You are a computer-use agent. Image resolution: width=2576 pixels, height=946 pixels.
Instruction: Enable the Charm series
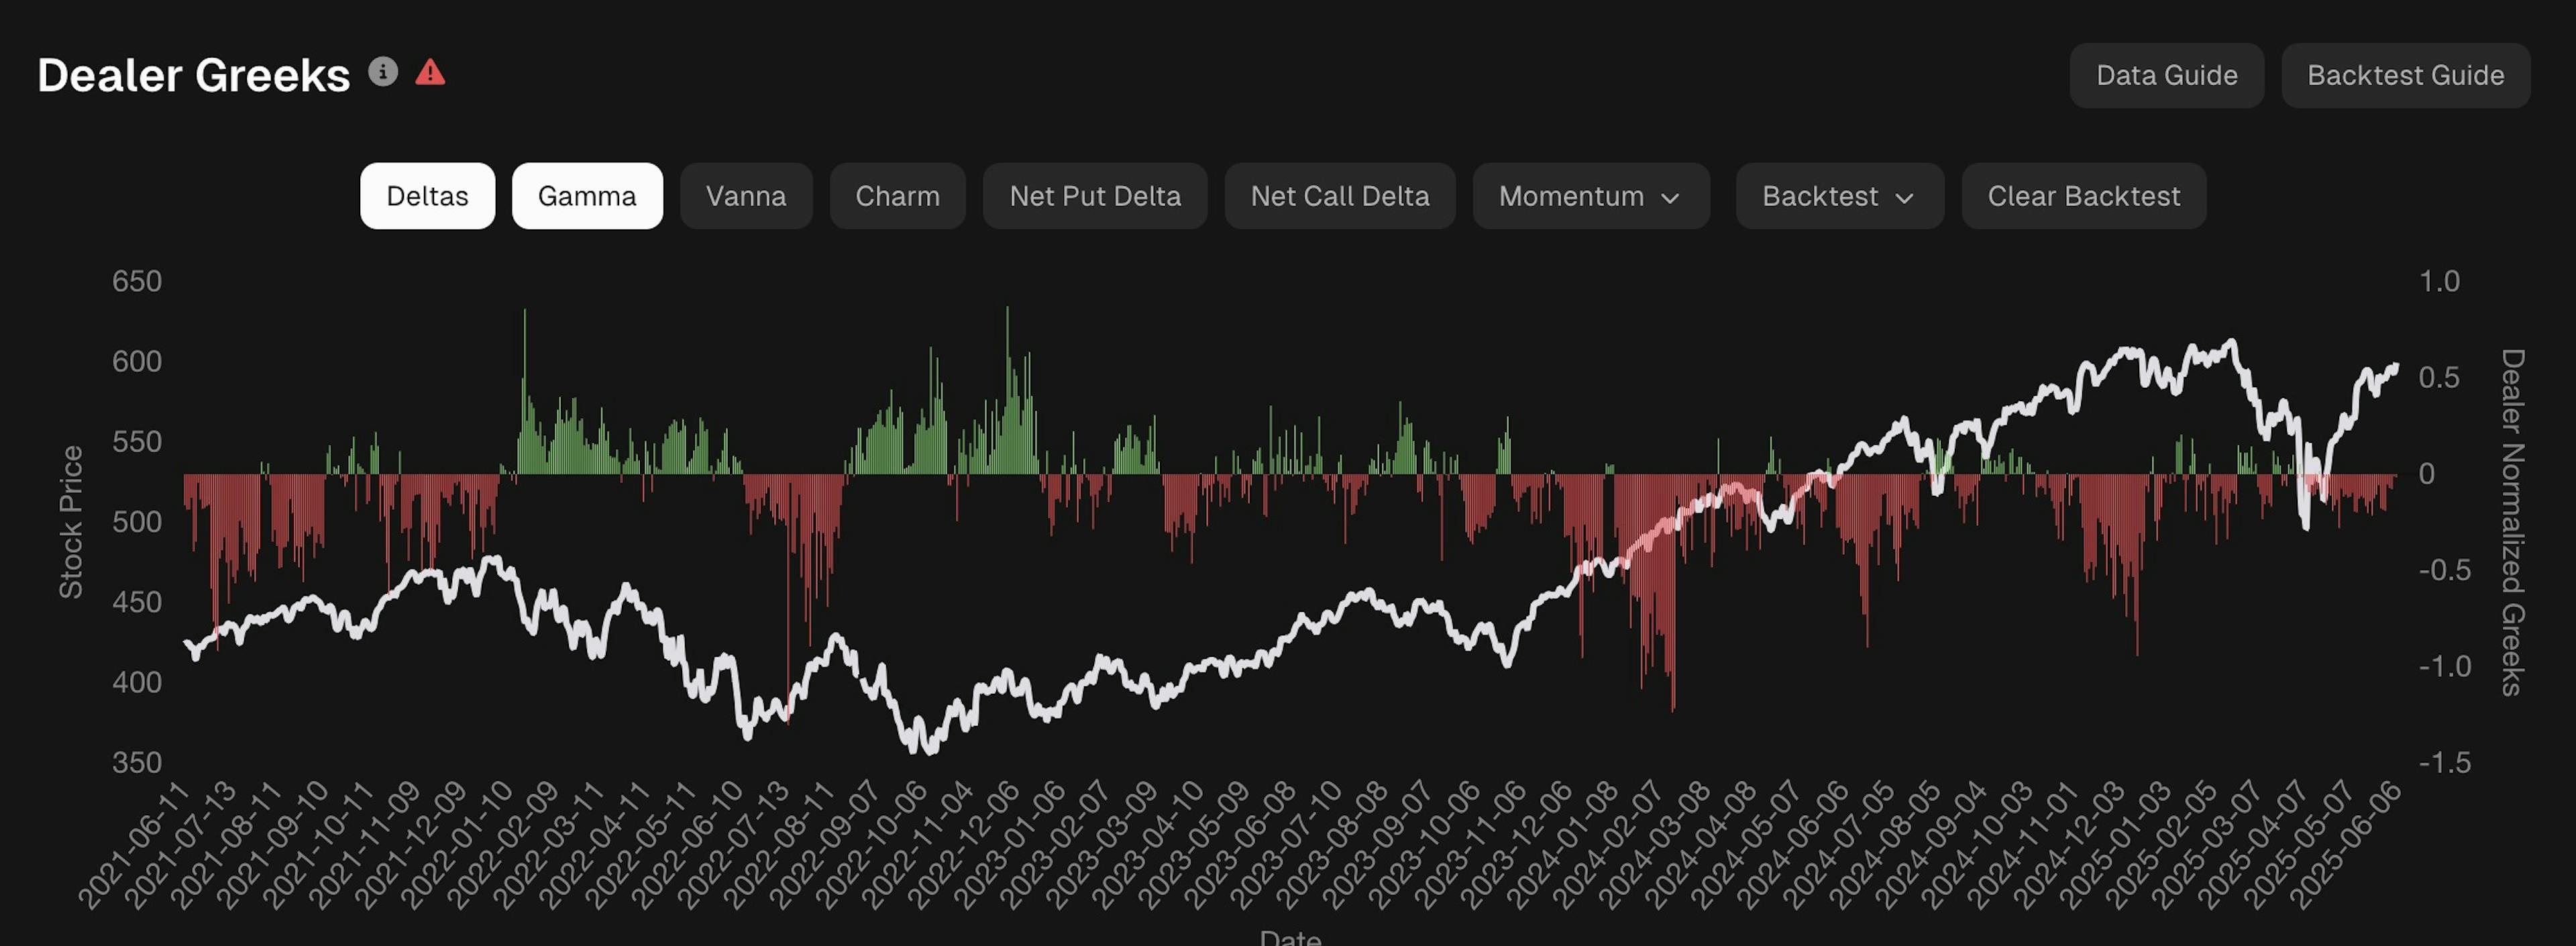[x=897, y=196]
